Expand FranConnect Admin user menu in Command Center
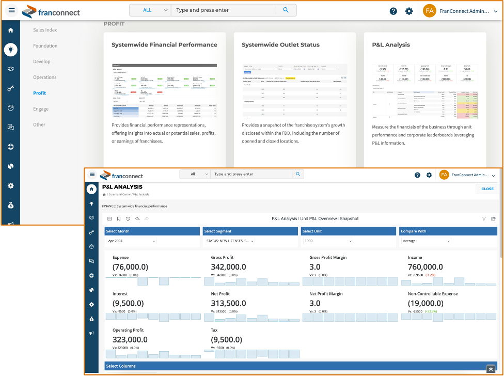The image size is (504, 376). tap(495, 11)
